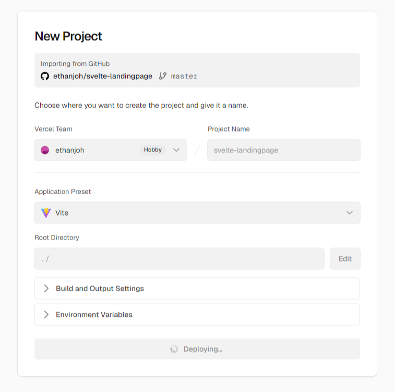Open the Environment Variables section
This screenshot has height=392, width=395.
point(197,315)
